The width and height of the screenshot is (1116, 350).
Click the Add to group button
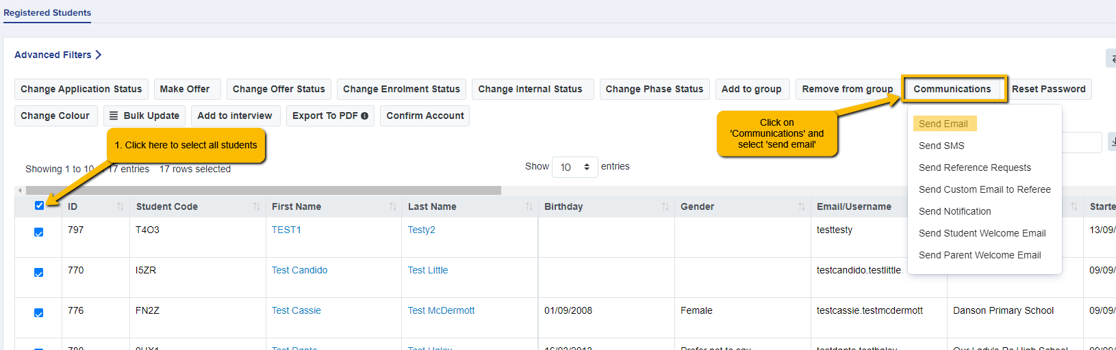click(752, 89)
